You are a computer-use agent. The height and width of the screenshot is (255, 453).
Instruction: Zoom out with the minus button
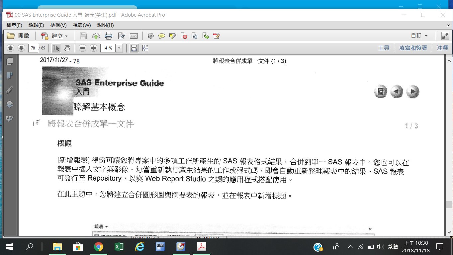83,48
